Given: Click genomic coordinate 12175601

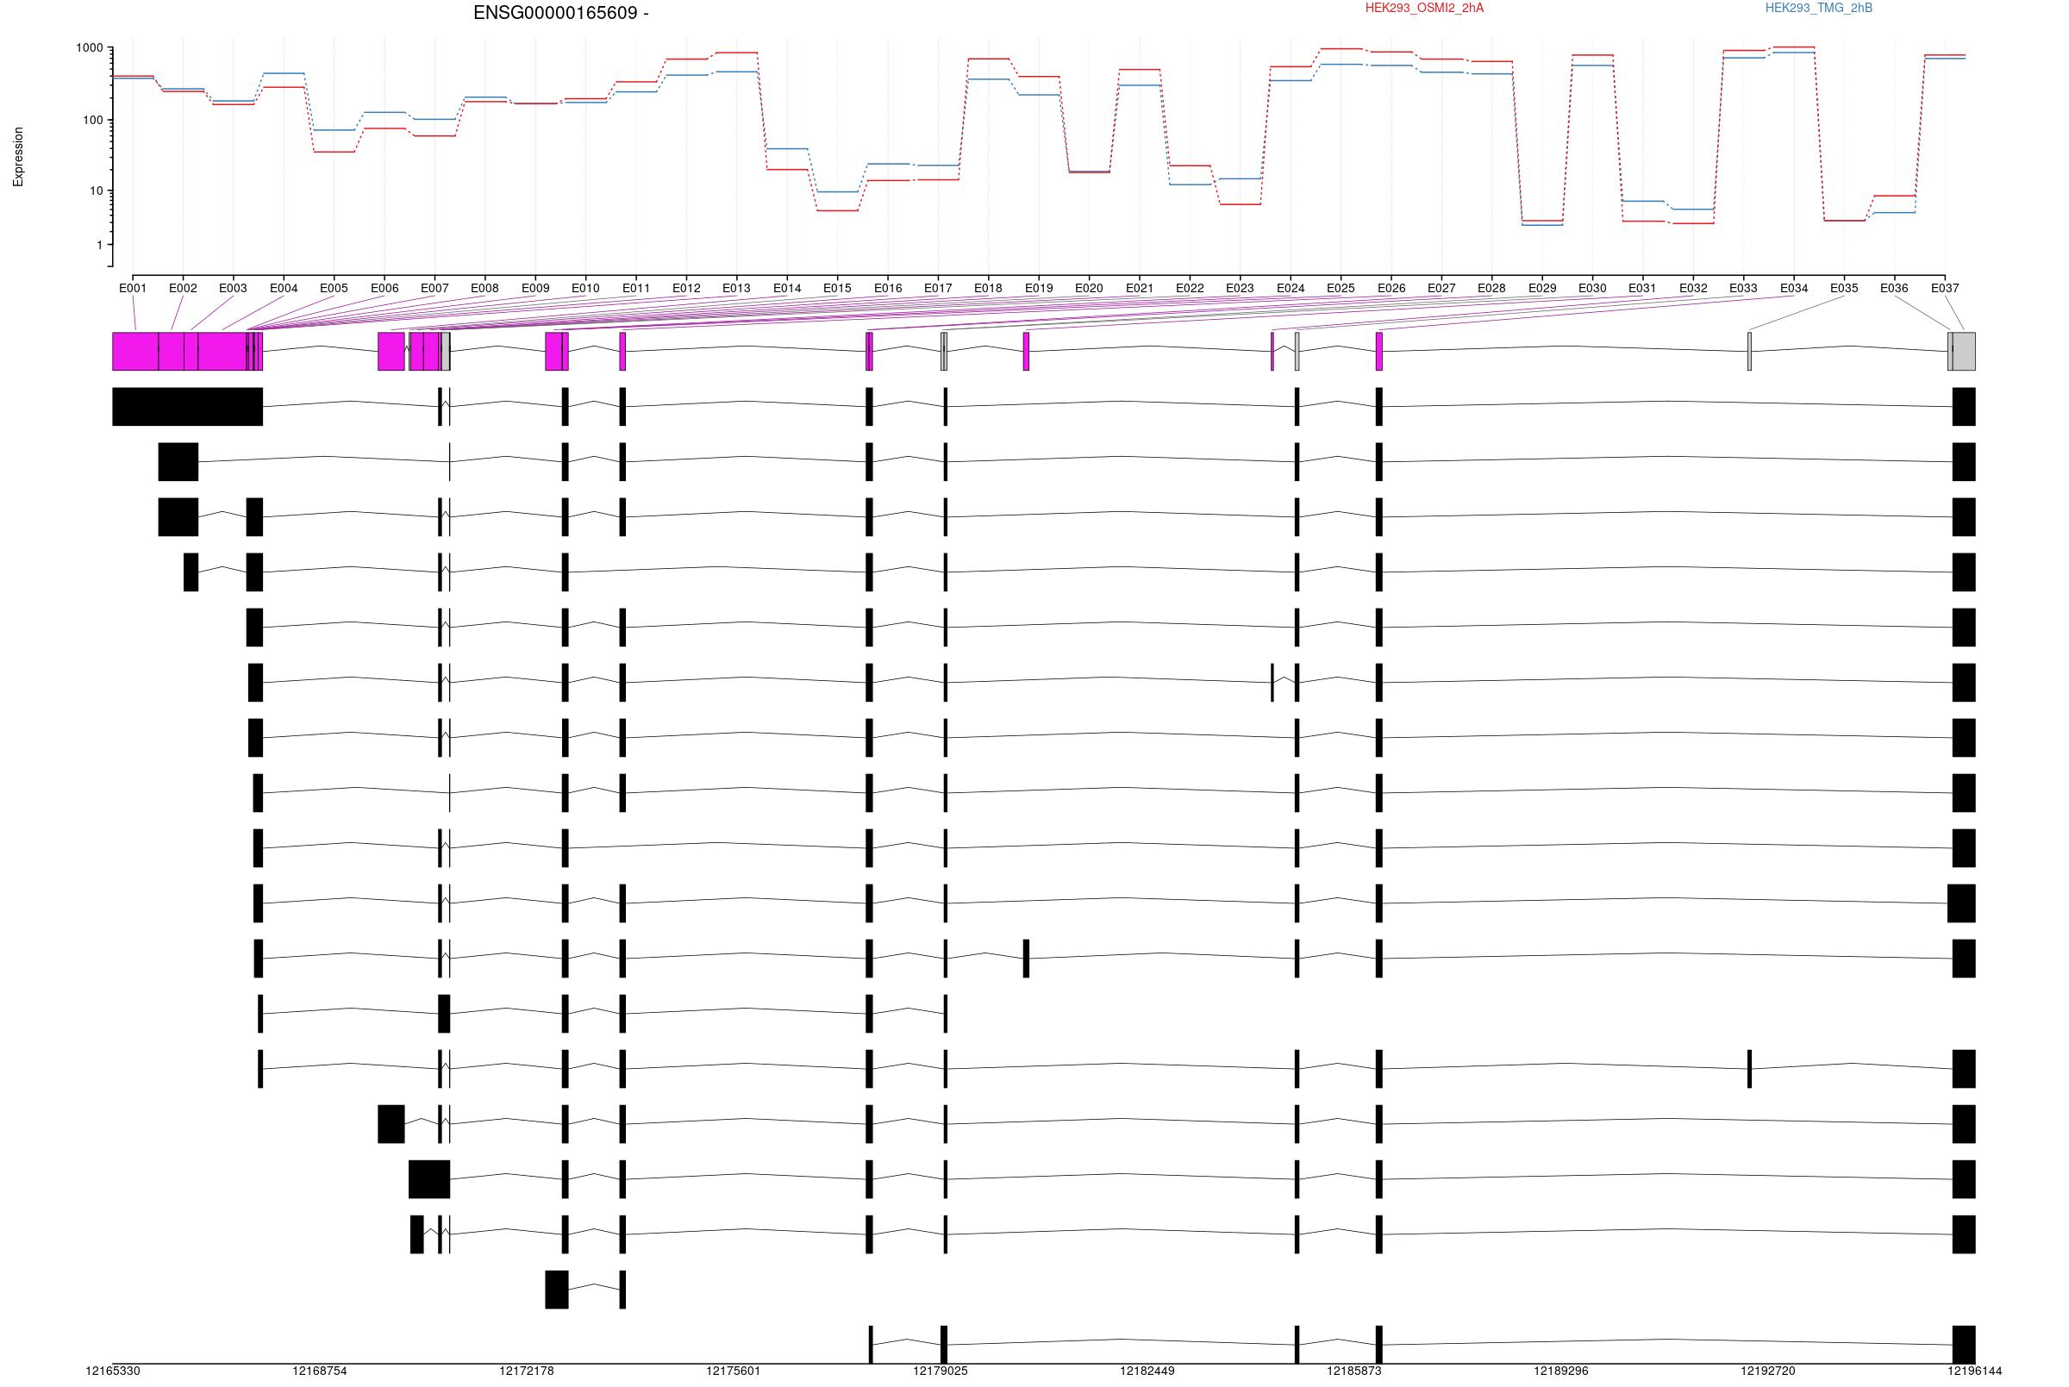Looking at the screenshot, I should pos(734,1372).
